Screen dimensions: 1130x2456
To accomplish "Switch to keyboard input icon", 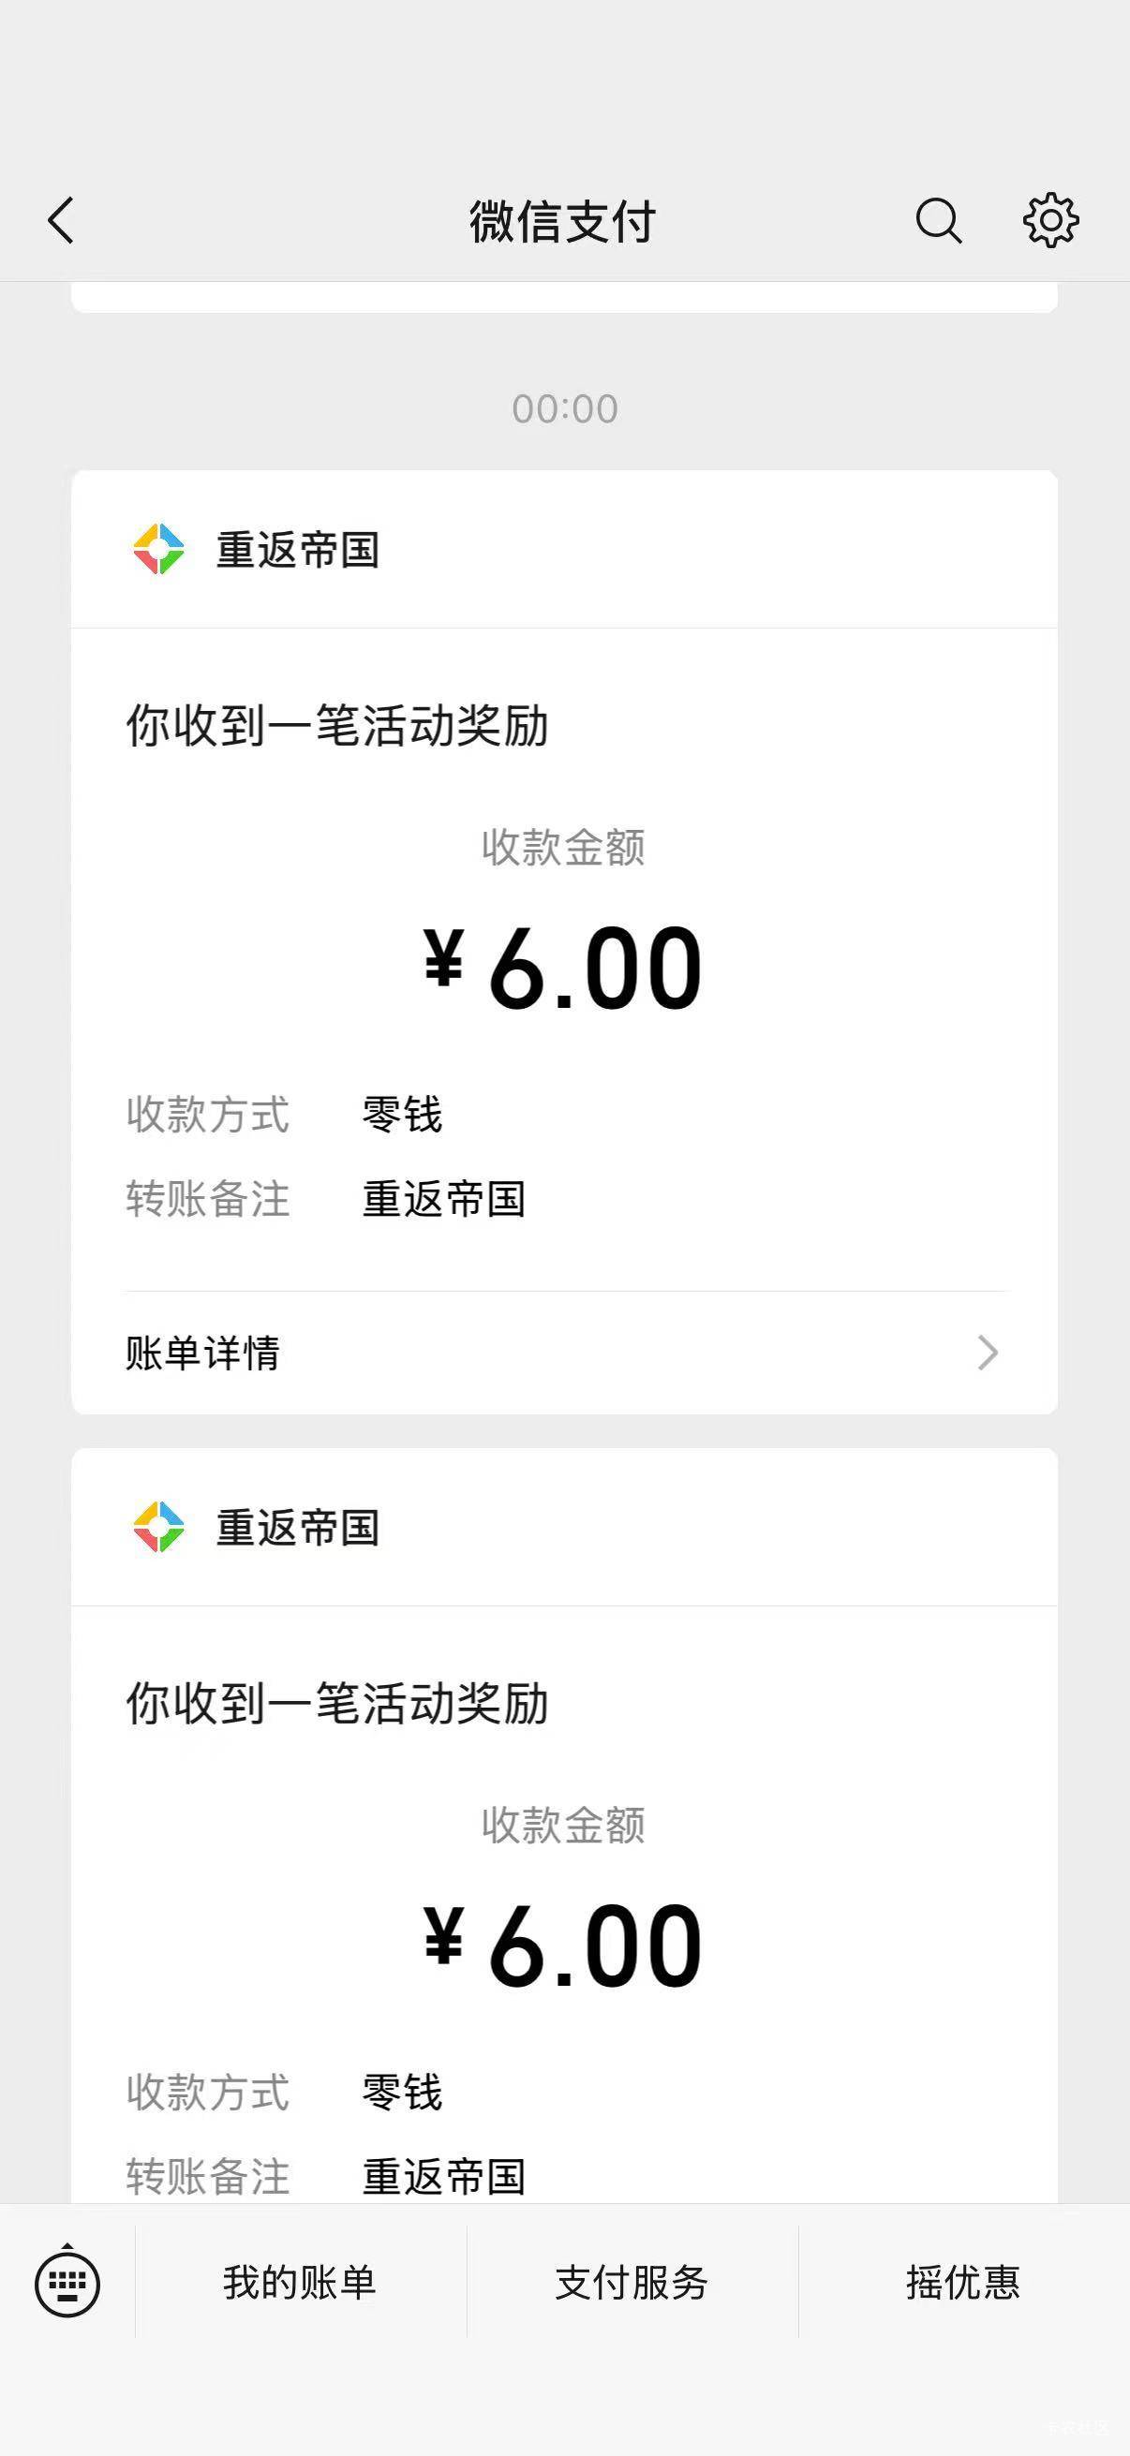I will [67, 2283].
